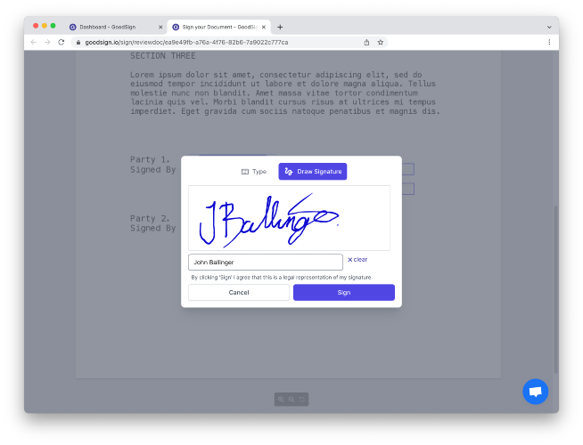
Task: Cancel the signature dialog
Action: [x=239, y=293]
